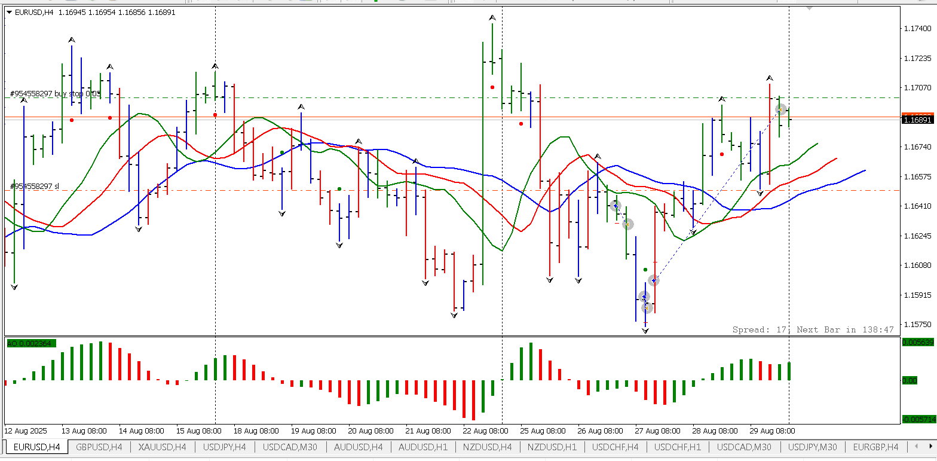Click trade marker where dashed trade line starts

654,280
